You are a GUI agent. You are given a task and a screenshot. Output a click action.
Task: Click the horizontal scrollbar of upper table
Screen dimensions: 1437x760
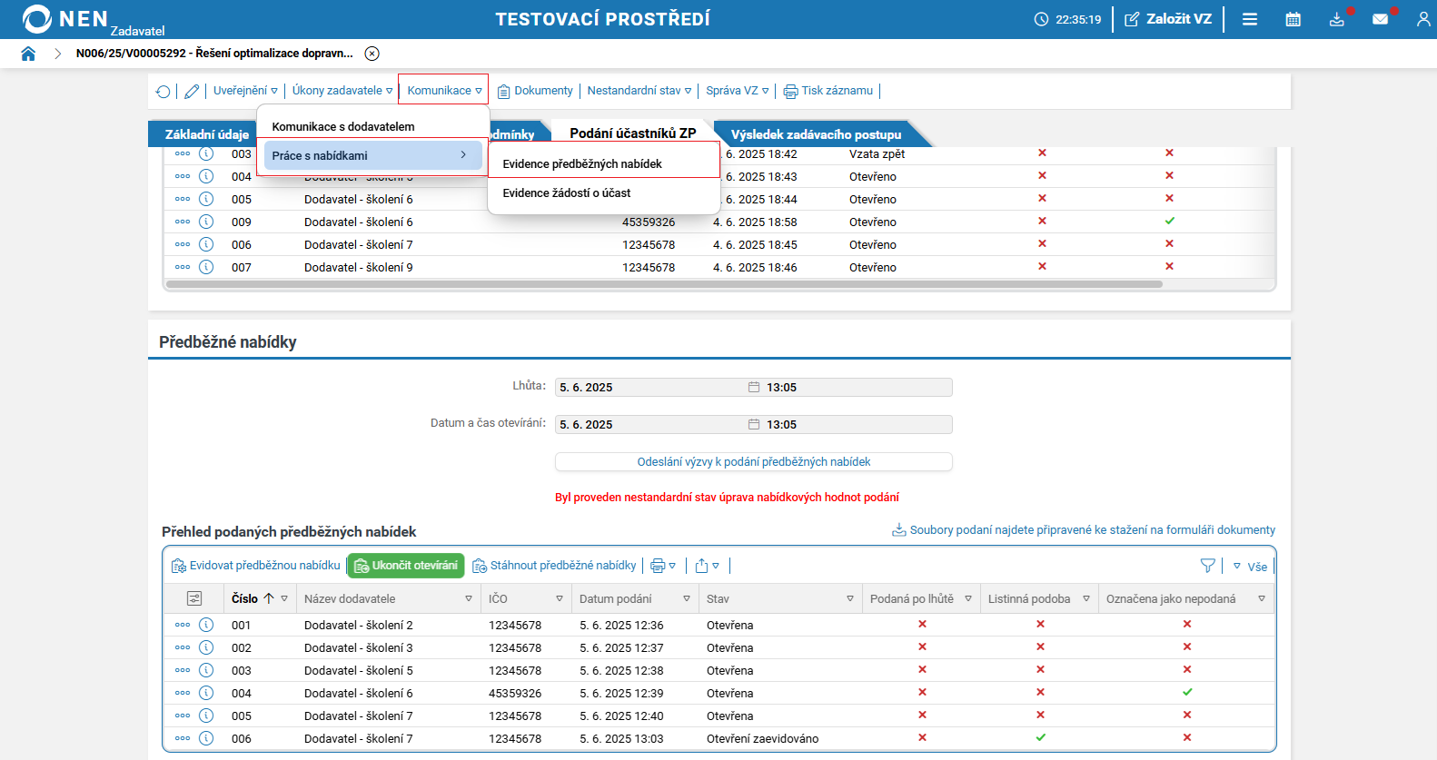click(663, 284)
